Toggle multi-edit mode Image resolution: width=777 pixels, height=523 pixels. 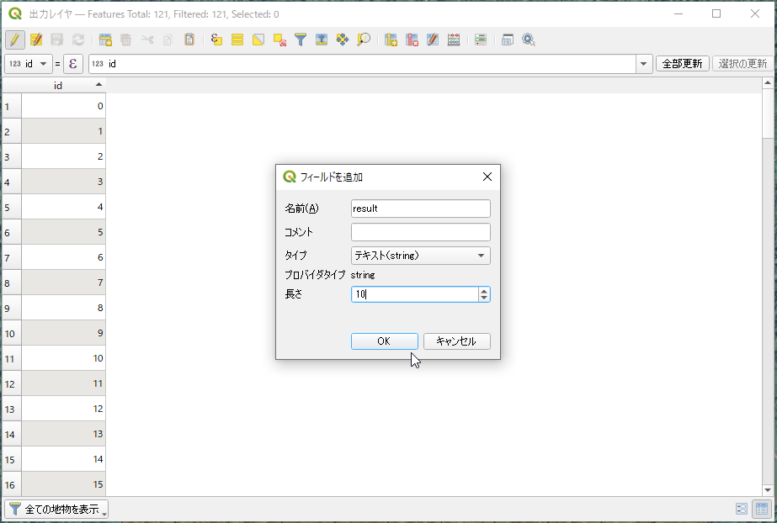(35, 40)
